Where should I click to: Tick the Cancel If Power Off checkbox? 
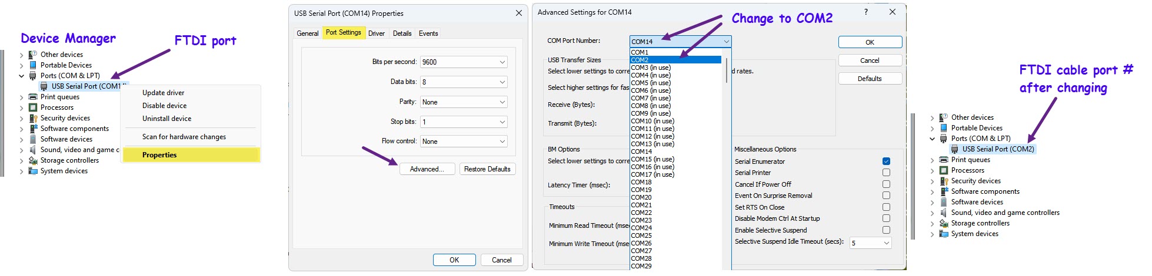click(886, 184)
